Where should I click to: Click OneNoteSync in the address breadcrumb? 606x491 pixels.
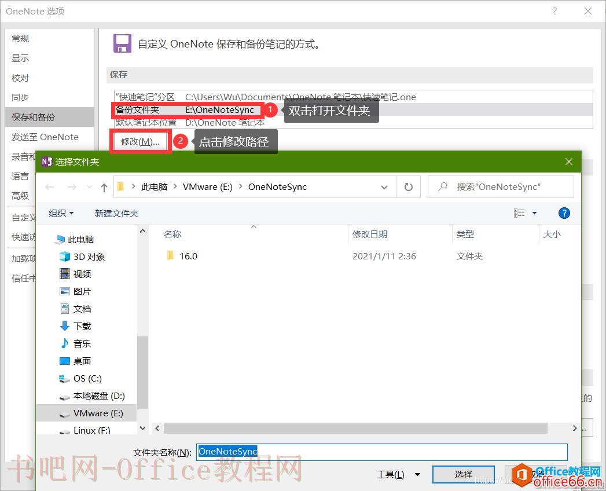pyautogui.click(x=277, y=187)
